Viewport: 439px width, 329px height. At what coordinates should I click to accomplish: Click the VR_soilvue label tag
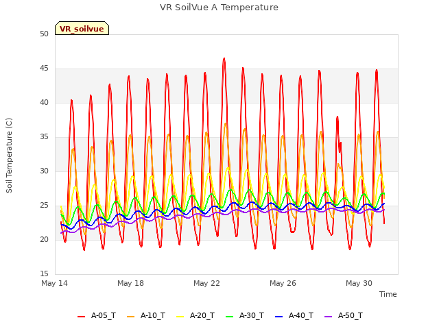point(82,29)
